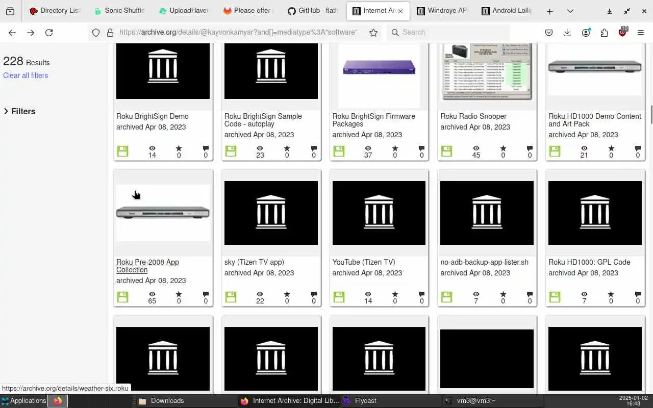Click the software floppy icon on Roku HD1000: GPL Code
The height and width of the screenshot is (408, 653).
click(x=555, y=297)
